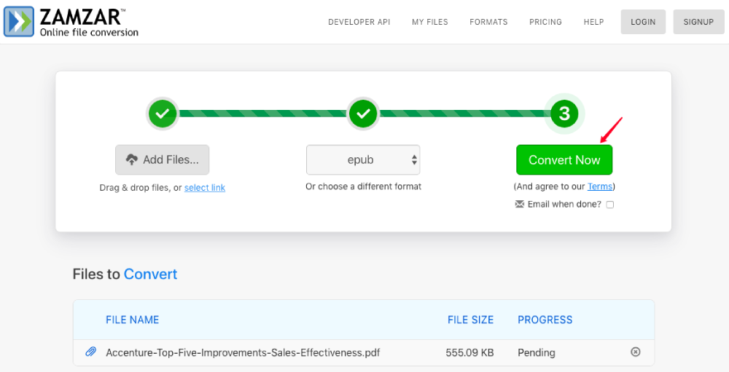Remove the pending PDF file with X icon

(x=635, y=352)
